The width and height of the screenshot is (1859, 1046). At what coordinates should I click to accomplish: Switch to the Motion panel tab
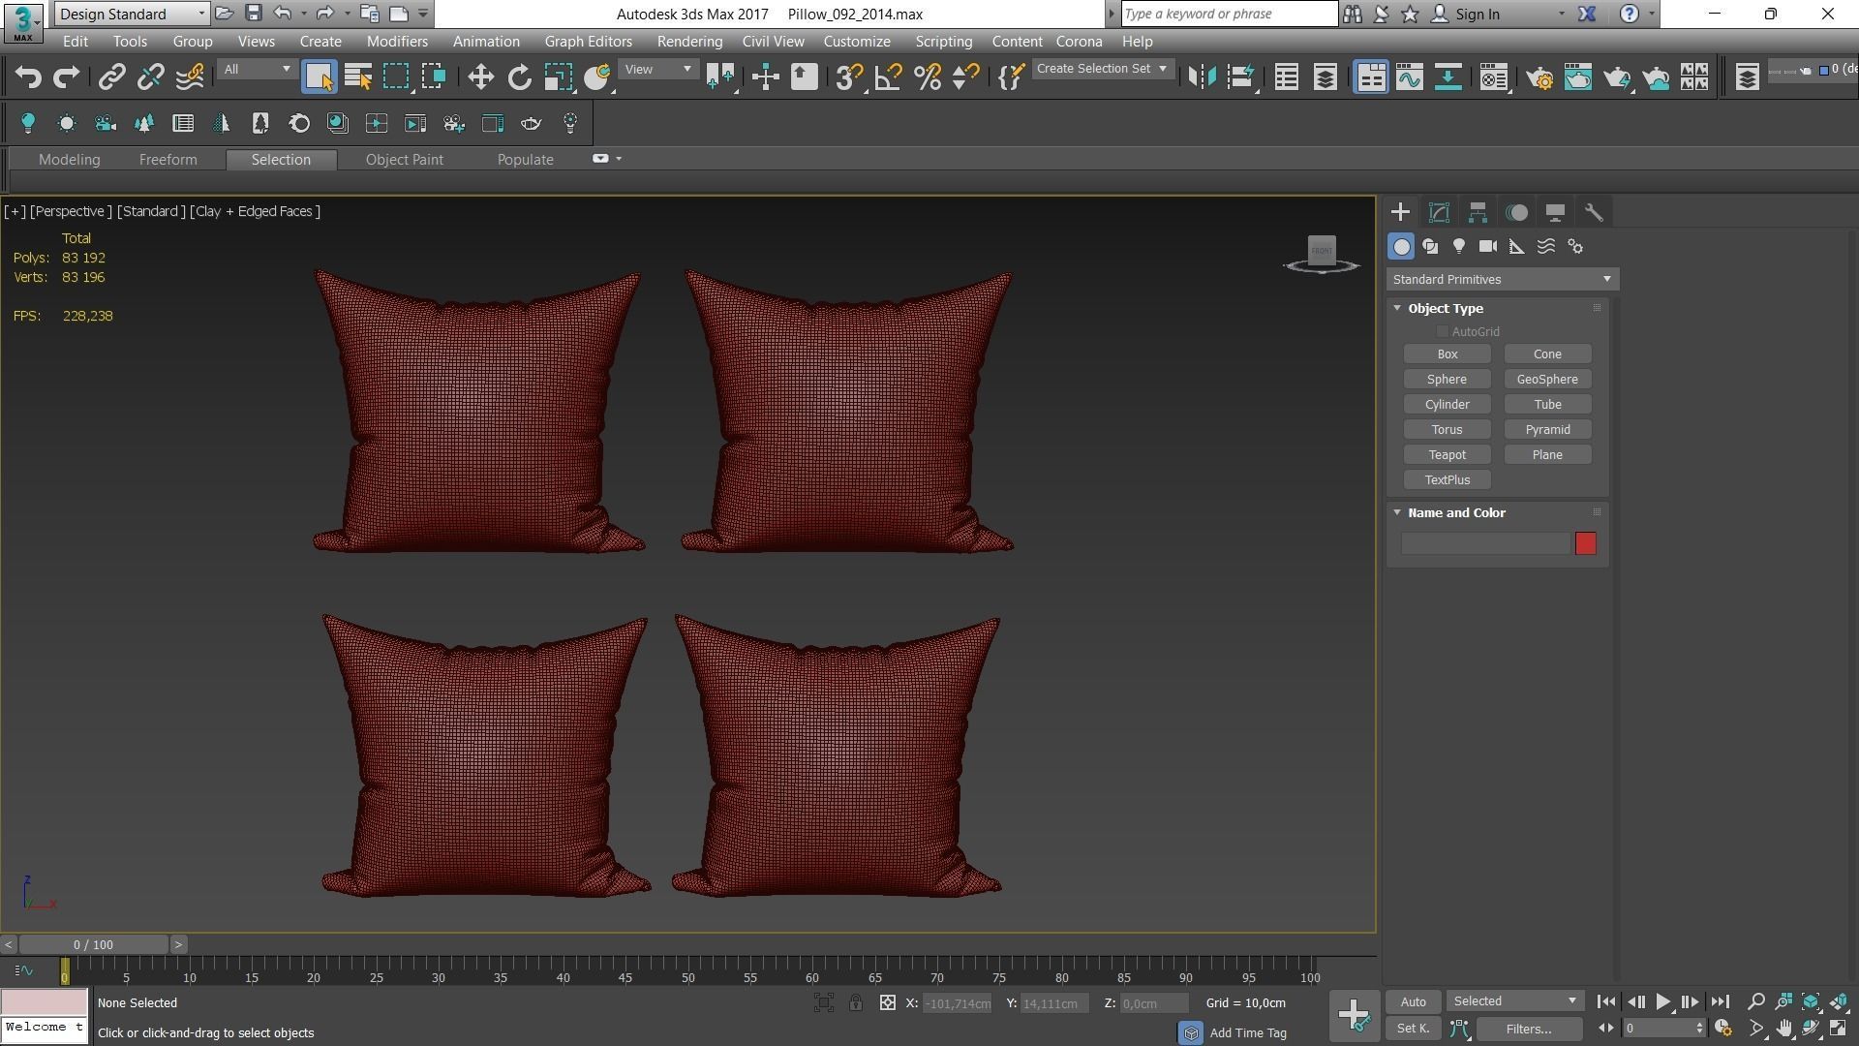pos(1517,212)
